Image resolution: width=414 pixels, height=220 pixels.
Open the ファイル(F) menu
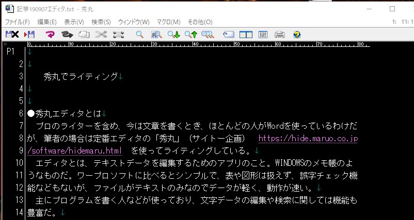coord(17,22)
